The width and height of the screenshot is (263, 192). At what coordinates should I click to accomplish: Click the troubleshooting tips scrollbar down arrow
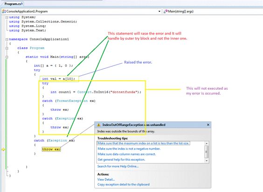click(207, 161)
